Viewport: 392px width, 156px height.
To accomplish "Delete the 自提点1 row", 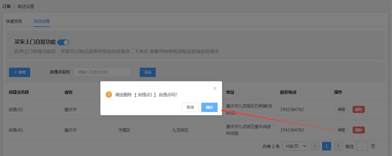I will pos(359,130).
